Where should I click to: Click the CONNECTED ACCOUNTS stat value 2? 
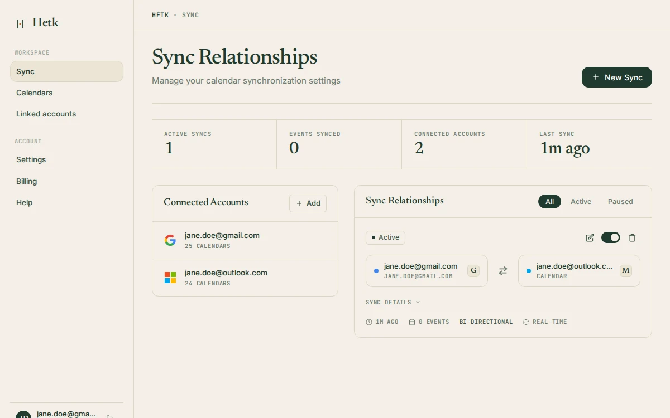pos(419,148)
